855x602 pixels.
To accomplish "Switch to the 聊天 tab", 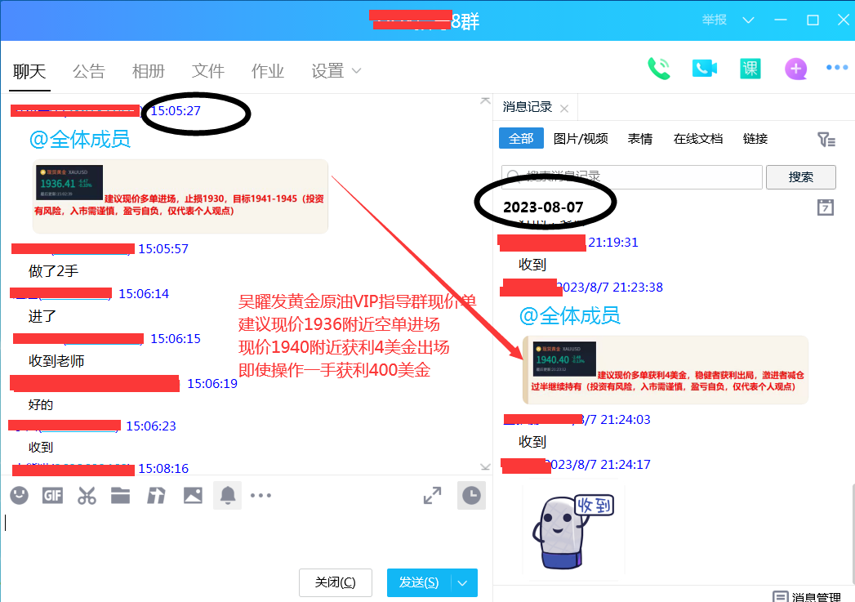I will 29,71.
